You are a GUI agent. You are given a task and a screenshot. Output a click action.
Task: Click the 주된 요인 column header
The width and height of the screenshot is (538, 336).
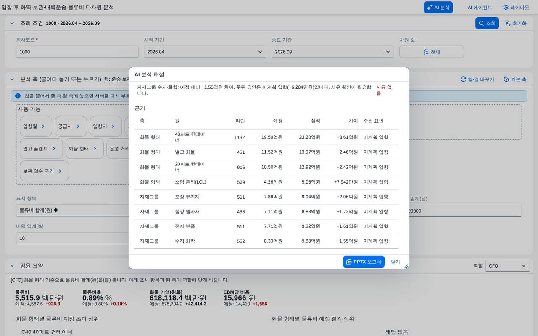[x=374, y=121]
